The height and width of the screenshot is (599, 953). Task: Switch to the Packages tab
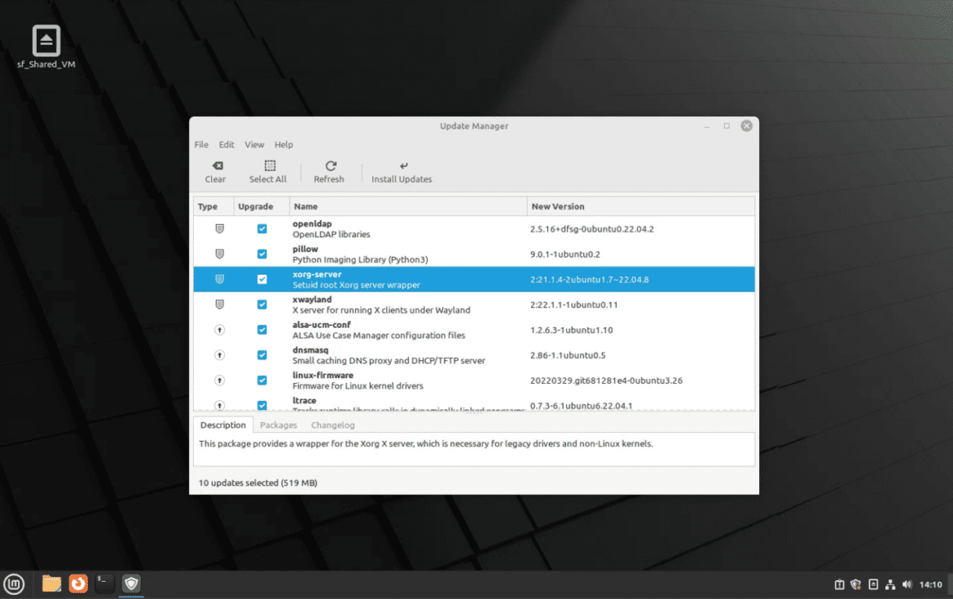tap(279, 425)
